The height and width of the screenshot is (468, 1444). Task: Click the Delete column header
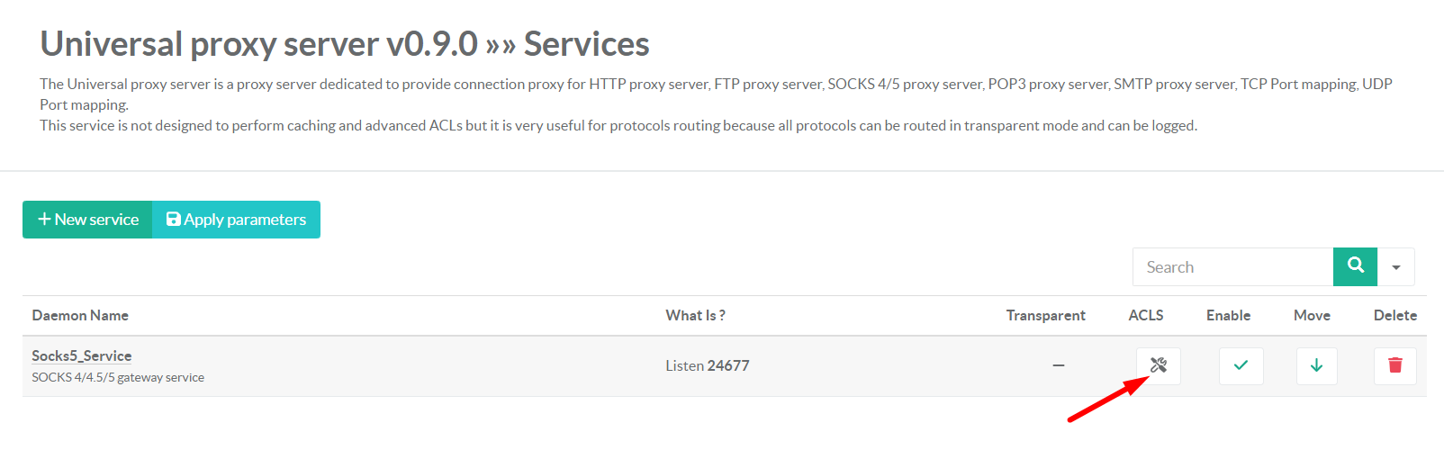click(x=1394, y=315)
